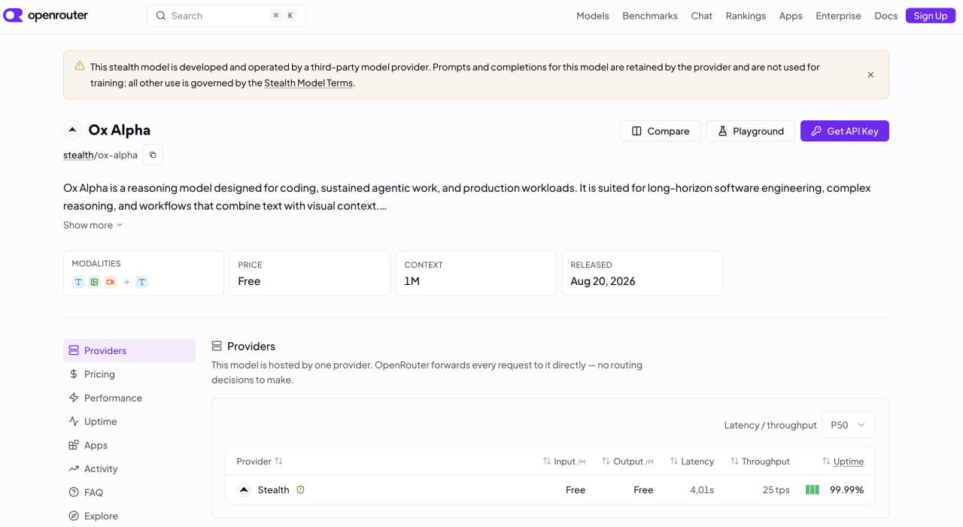Sort the table by Input price
Image resolution: width=963 pixels, height=527 pixels.
[x=564, y=461]
